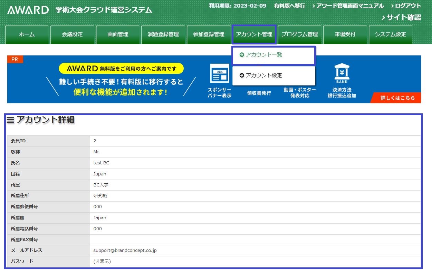
Task: Open the プログラム管理 tab
Action: click(x=299, y=34)
